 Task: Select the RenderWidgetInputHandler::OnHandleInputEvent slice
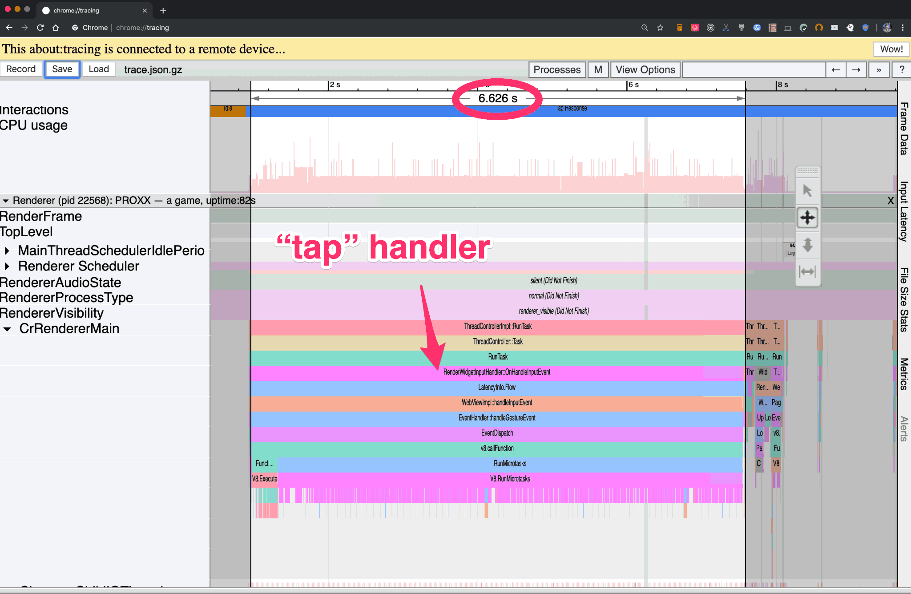click(496, 372)
